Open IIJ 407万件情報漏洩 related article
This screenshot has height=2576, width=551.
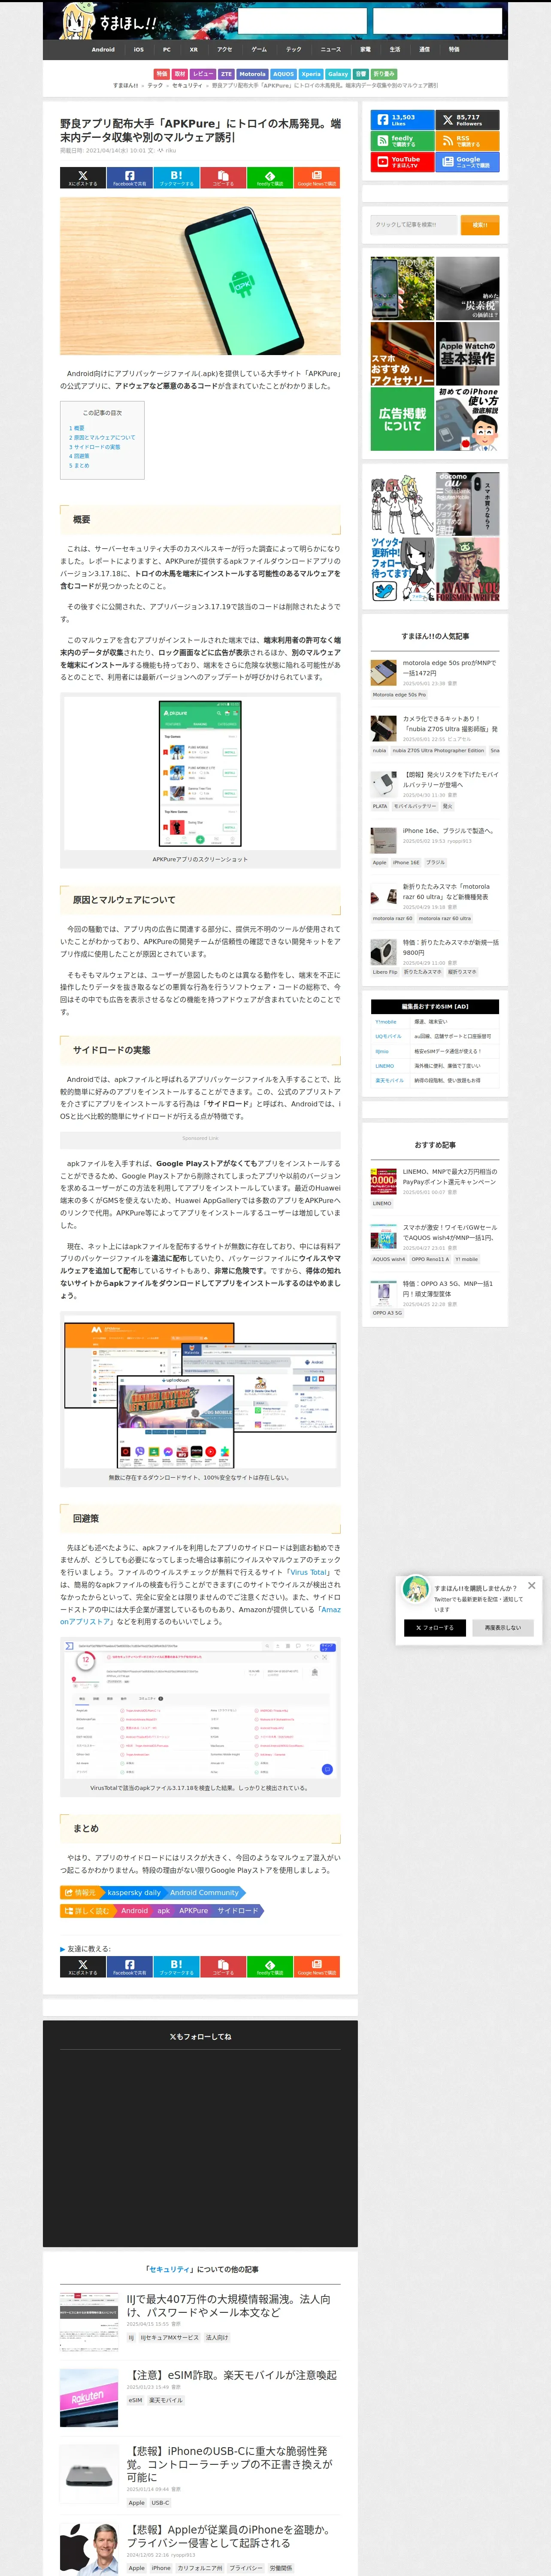point(230,2306)
